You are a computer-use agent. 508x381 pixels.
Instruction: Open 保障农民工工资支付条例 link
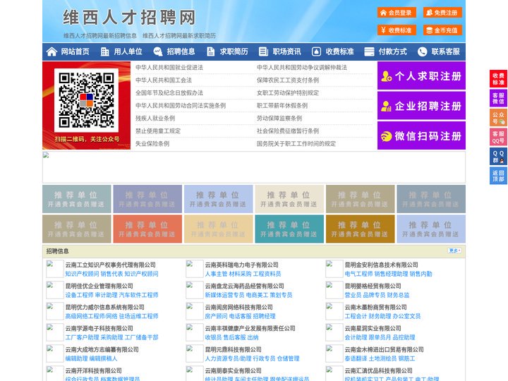(x=288, y=80)
